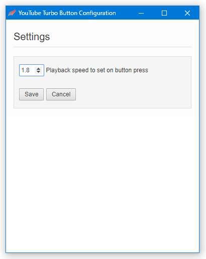This screenshot has height=259, width=206.
Task: Maximize the configuration window
Action: [x=164, y=13]
